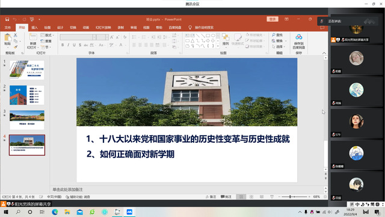Open slide Layout (版式) dropdown
This screenshot has height=217, width=385.
point(47,35)
